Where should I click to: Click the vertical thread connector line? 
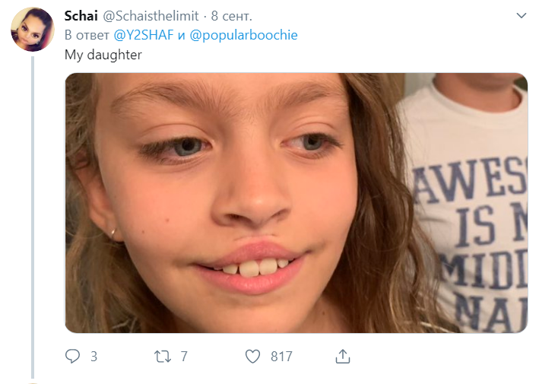tap(33, 217)
